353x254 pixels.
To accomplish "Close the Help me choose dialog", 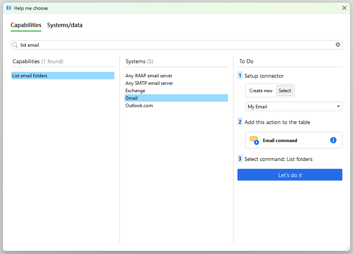I will click(344, 8).
